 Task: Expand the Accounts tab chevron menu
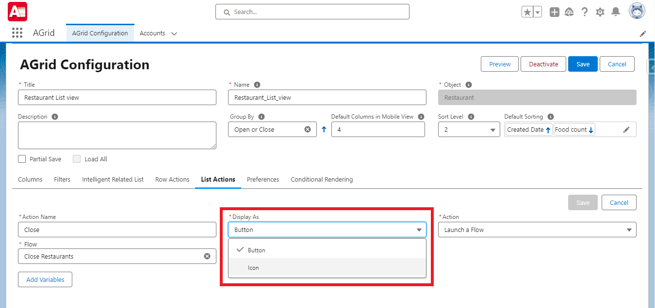[x=174, y=33]
